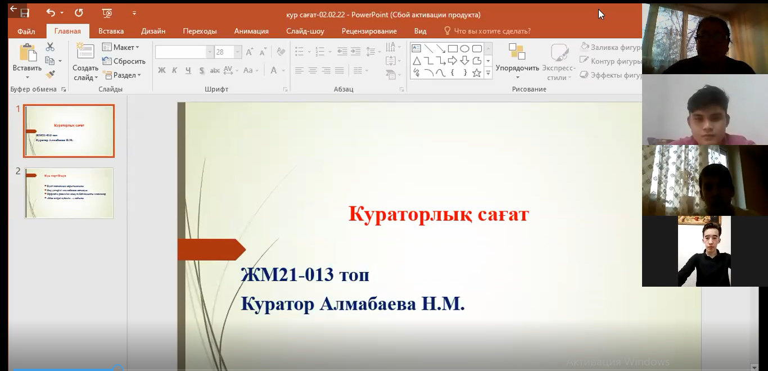This screenshot has height=371, width=768.
Task: Pick the star shape in the shapes gallery
Action: tap(476, 73)
